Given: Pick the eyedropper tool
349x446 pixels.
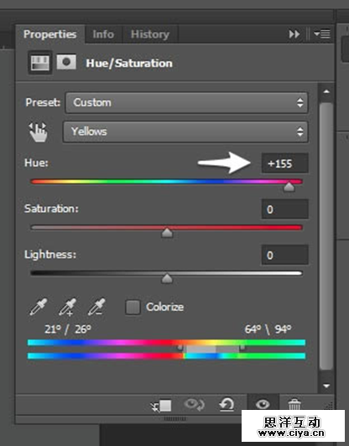Looking at the screenshot, I should (x=39, y=307).
